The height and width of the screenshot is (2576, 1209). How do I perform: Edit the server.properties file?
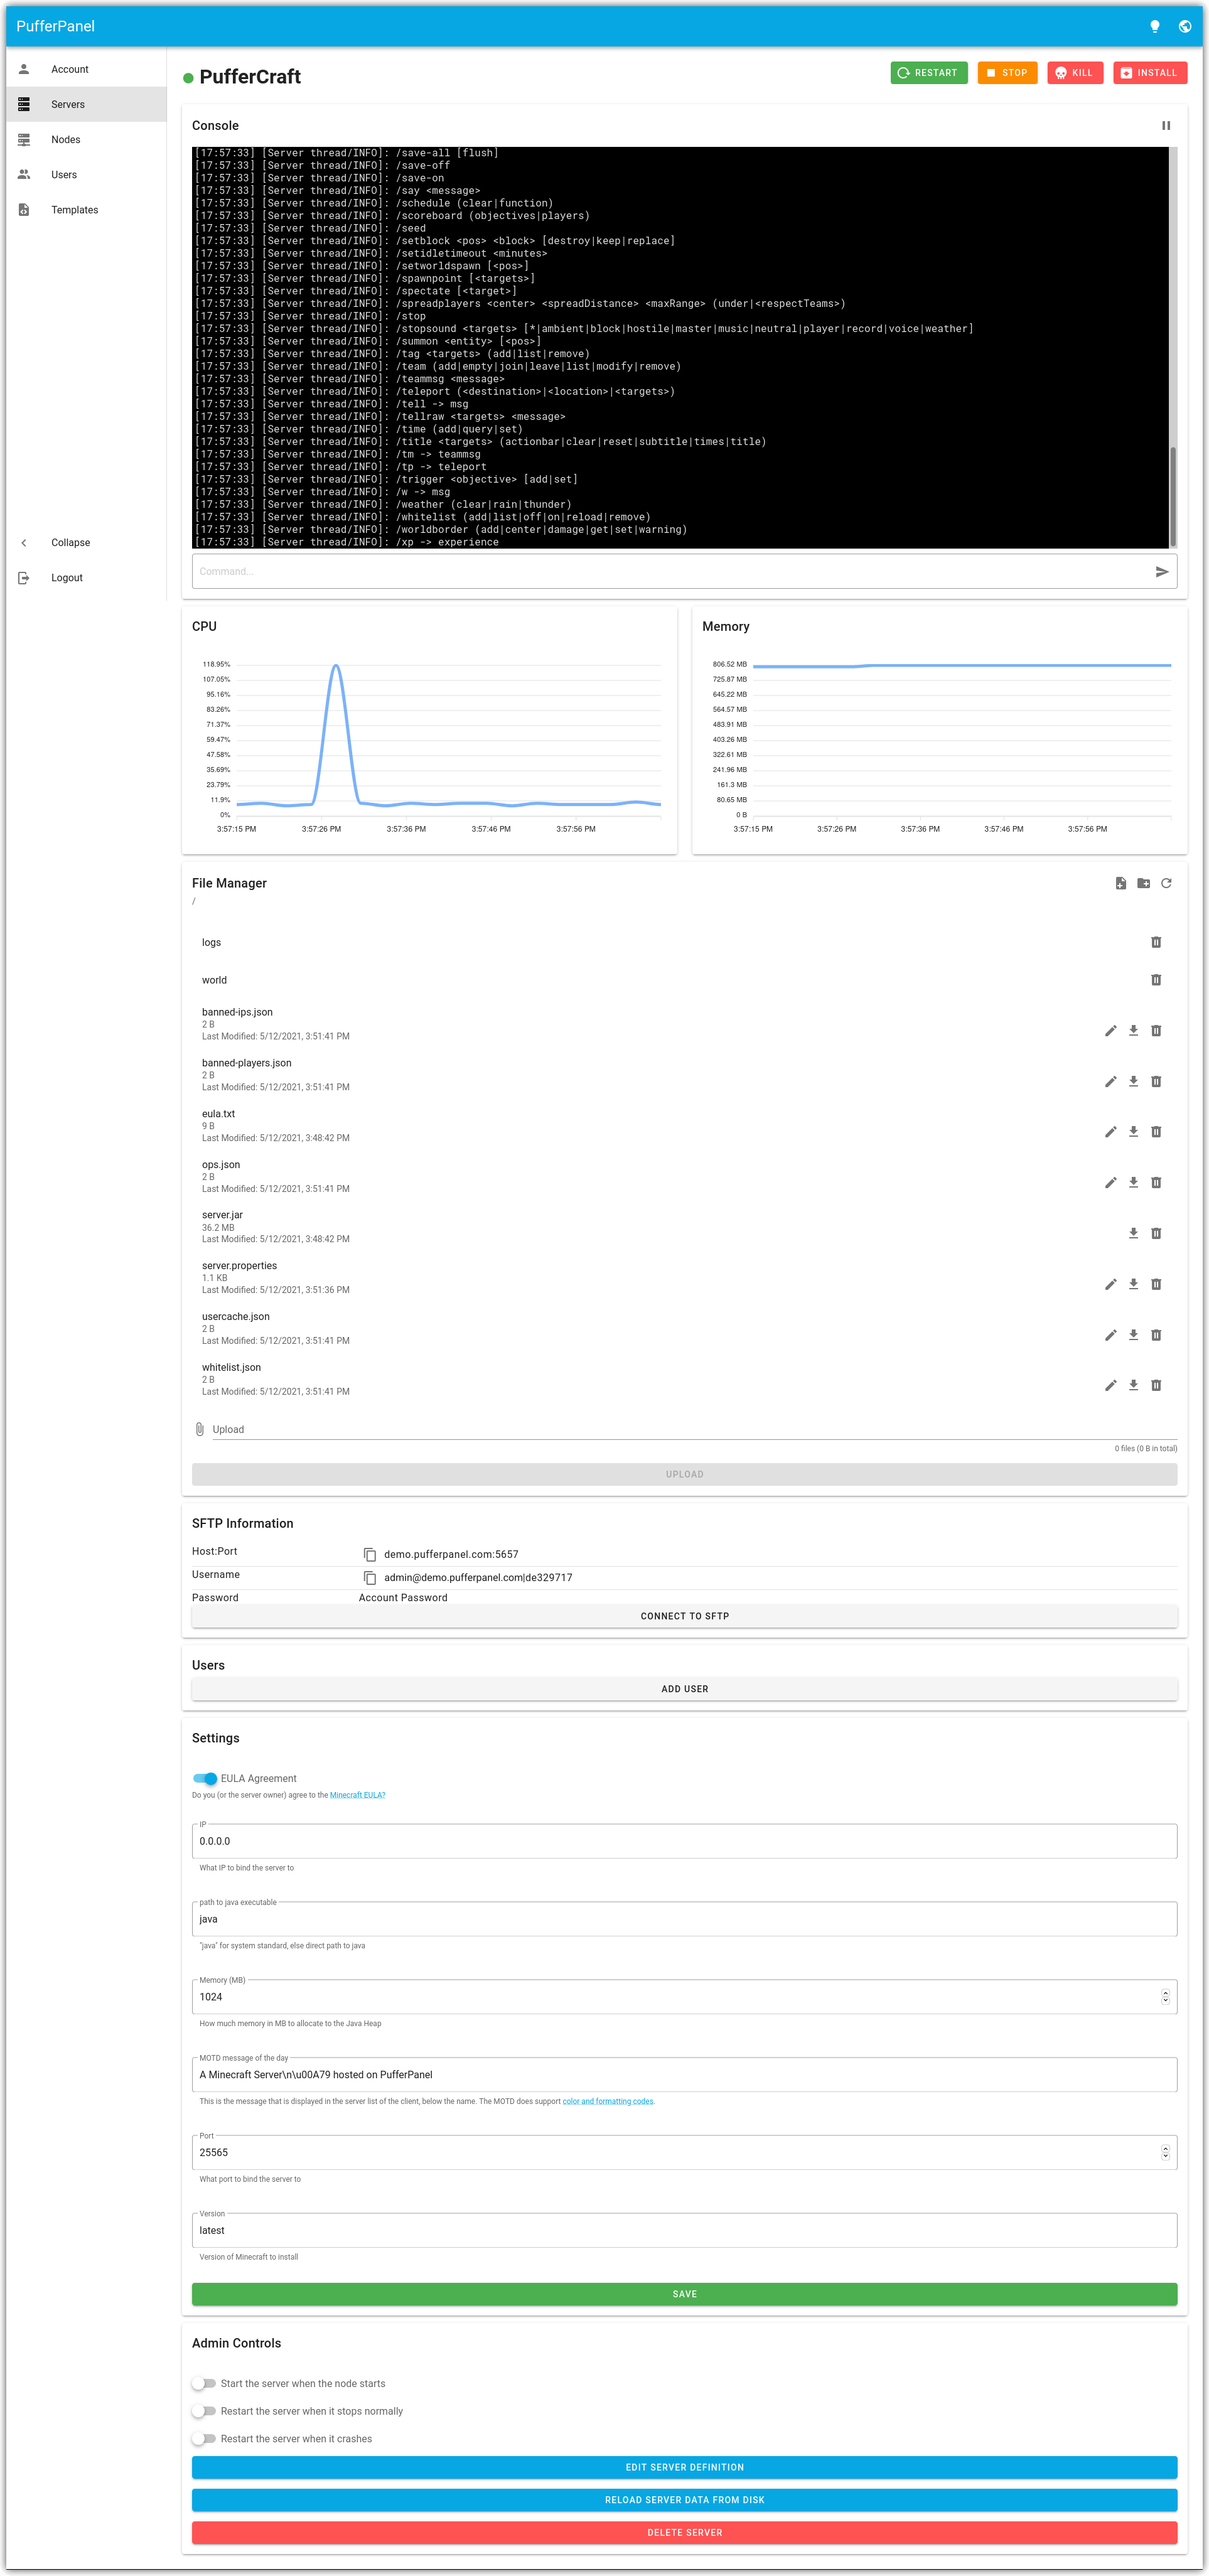pyautogui.click(x=1110, y=1284)
